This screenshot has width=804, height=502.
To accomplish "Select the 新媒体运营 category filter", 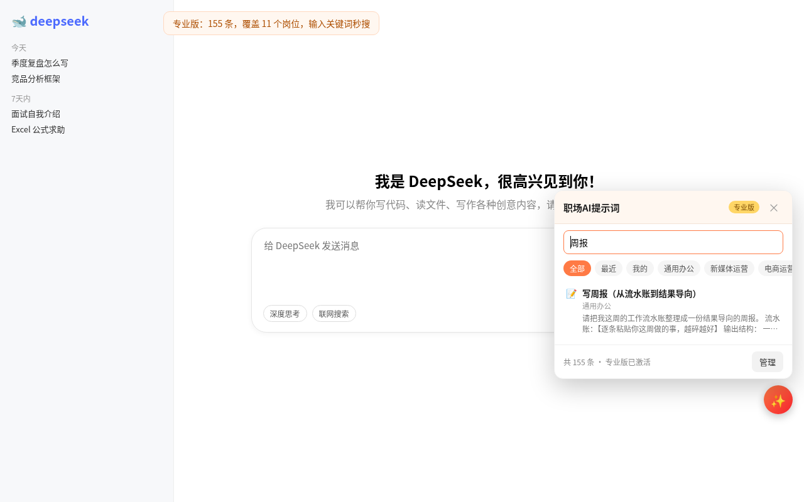I will pos(729,269).
